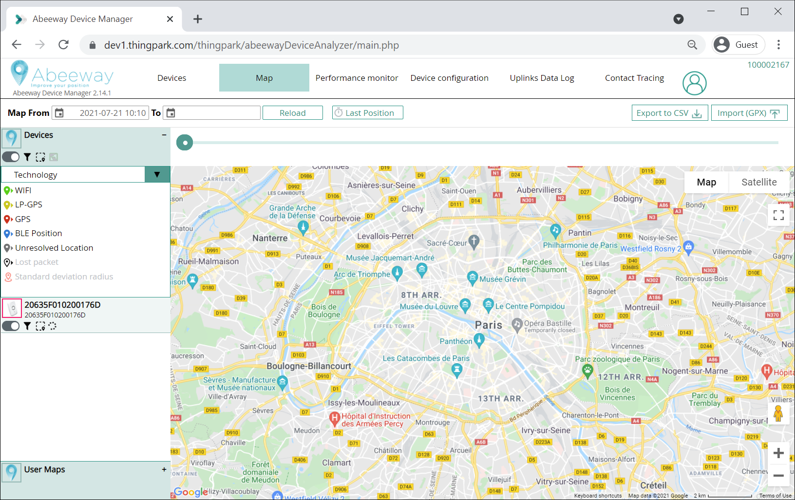Open the Contact Tracing tab
Image resolution: width=795 pixels, height=500 pixels.
(x=634, y=78)
